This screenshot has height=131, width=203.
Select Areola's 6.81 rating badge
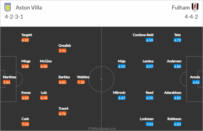[196, 82]
